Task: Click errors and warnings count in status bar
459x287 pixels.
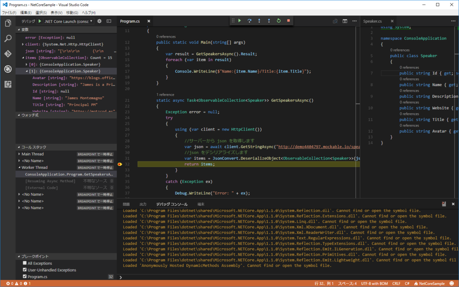Action: coord(18,283)
